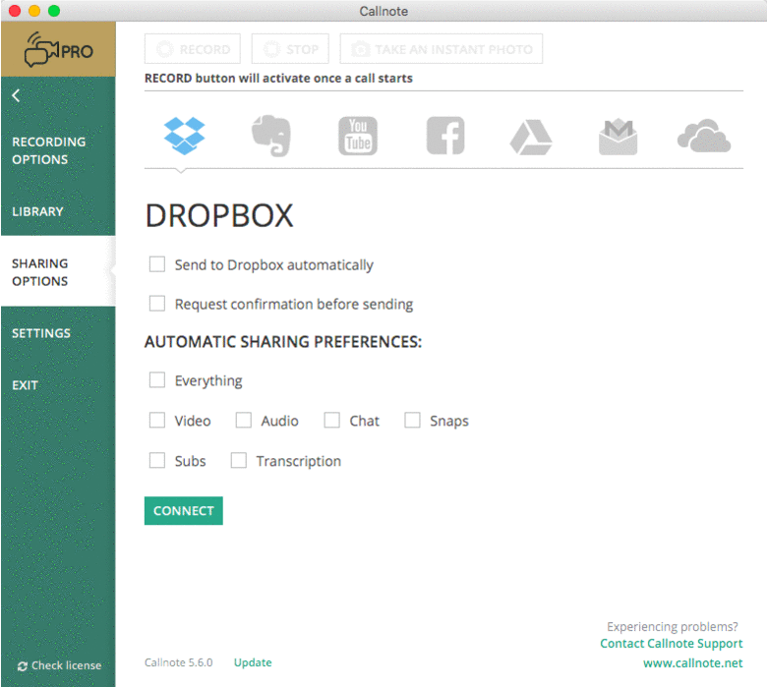Enable the Transcription checkbox
The image size is (767, 687).
pyautogui.click(x=239, y=460)
